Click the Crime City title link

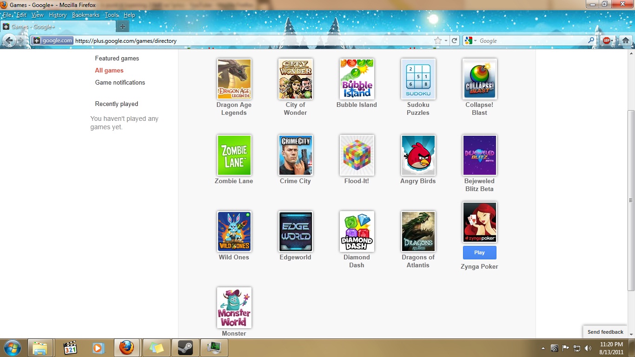[295, 181]
